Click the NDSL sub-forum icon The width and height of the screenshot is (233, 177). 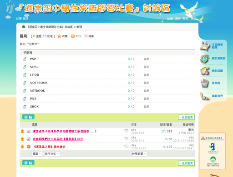pos(25,67)
